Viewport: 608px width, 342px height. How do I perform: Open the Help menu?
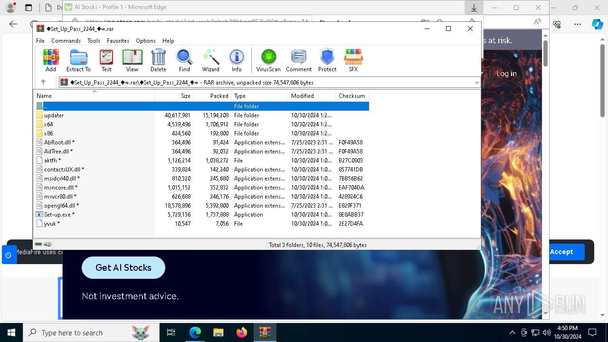point(168,41)
